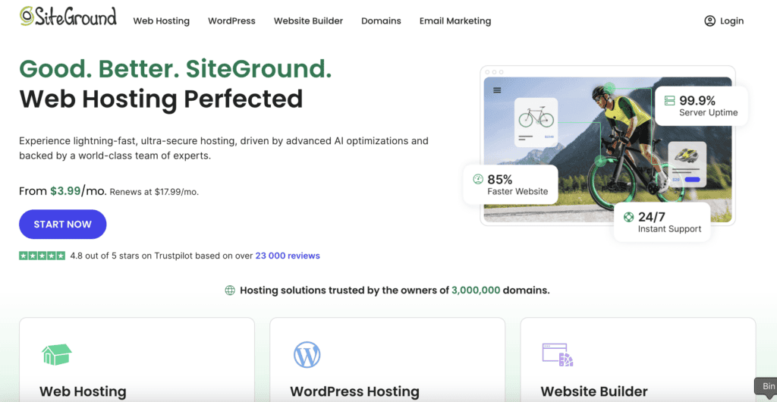Click the SiteGround logo
Viewport: 777px width, 402px height.
68,17
